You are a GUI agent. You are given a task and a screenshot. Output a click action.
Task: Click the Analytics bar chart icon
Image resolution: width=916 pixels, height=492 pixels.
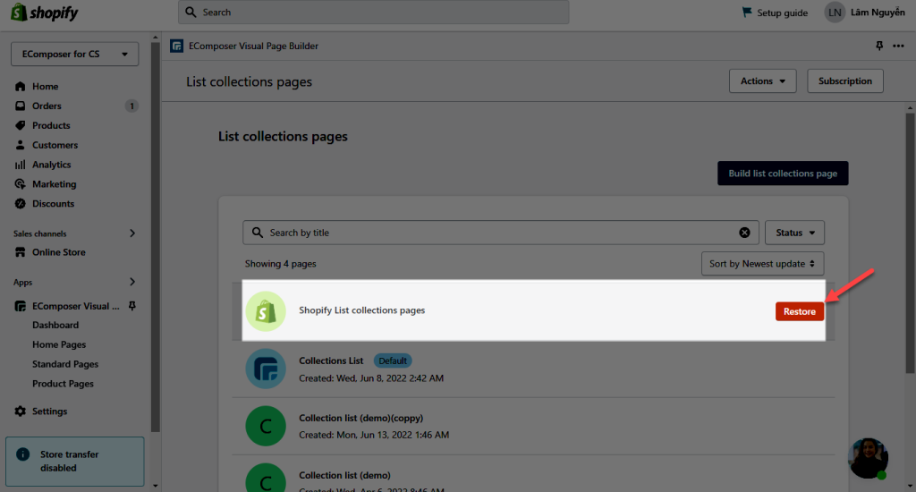click(21, 165)
